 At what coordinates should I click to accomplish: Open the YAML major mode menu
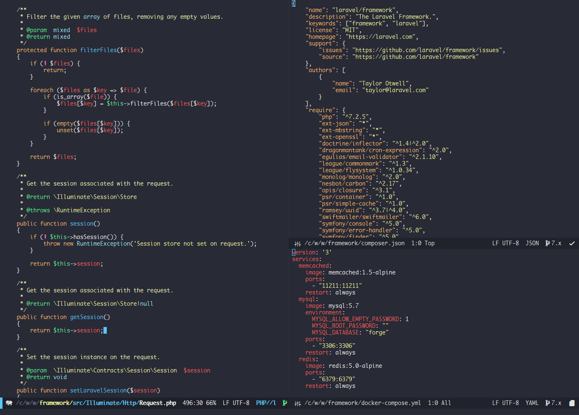click(x=532, y=403)
